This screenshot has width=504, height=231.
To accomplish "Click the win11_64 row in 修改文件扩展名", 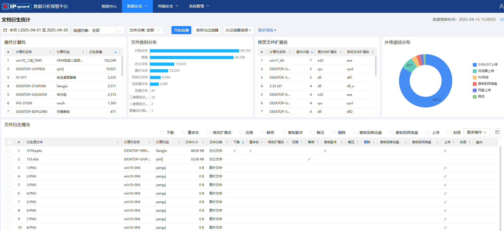I will click(x=316, y=61).
